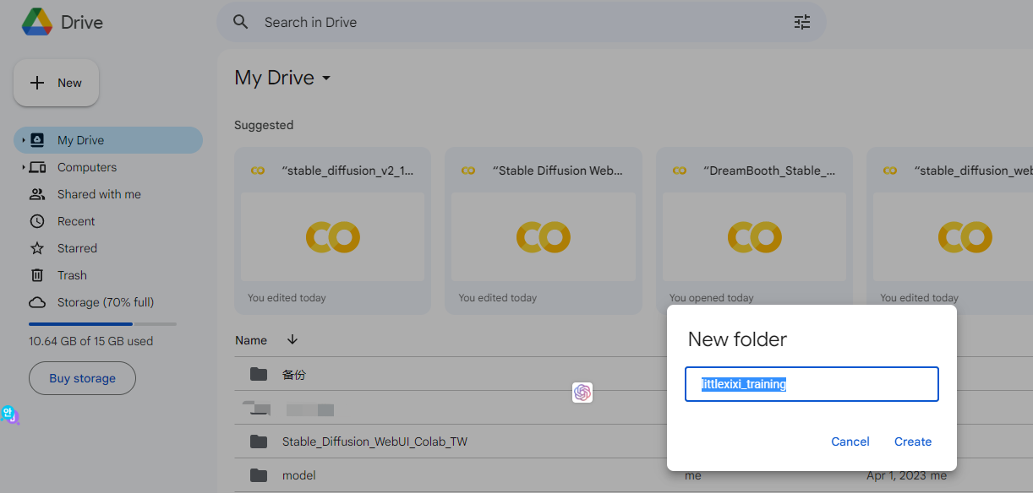Screen dimensions: 1033x493
Task: Click the storage usage progress bar
Action: click(x=102, y=324)
